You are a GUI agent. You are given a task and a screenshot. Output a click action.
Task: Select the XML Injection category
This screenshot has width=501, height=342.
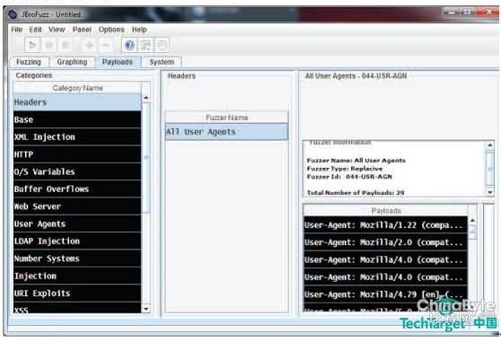77,137
